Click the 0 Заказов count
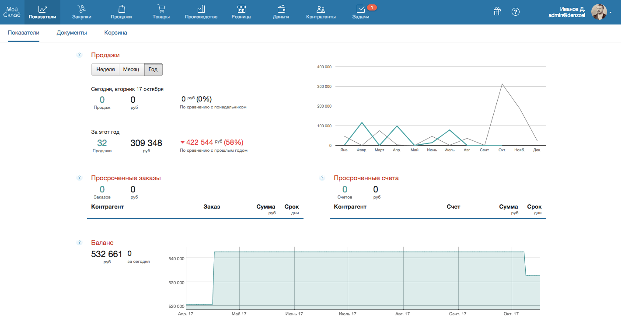 tap(102, 189)
